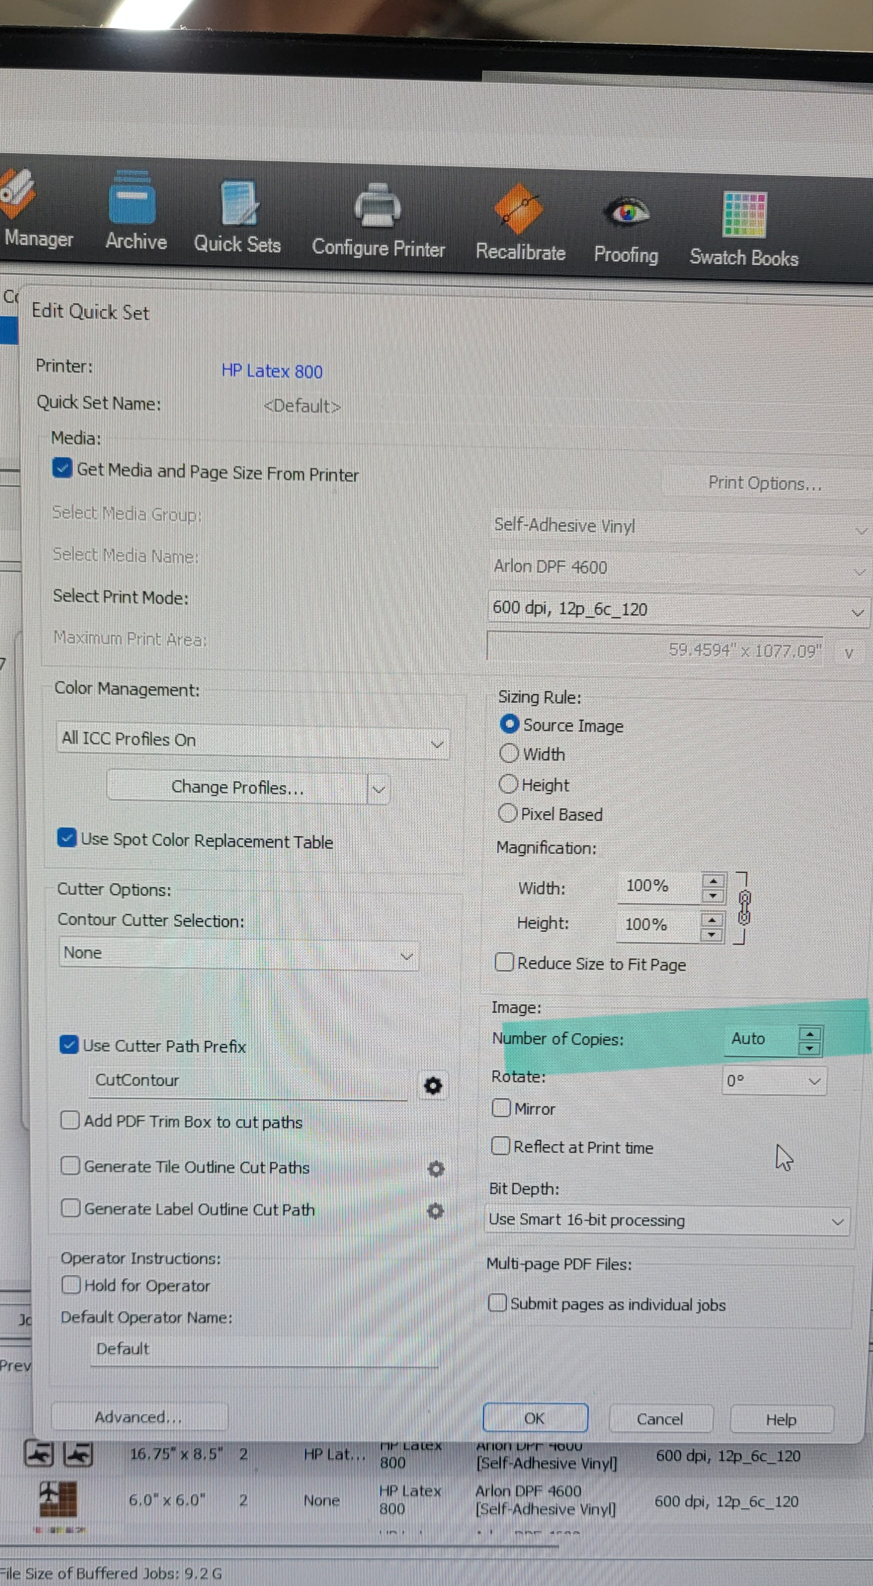
Task: Open Configure Printer from the toolbar
Action: (378, 220)
